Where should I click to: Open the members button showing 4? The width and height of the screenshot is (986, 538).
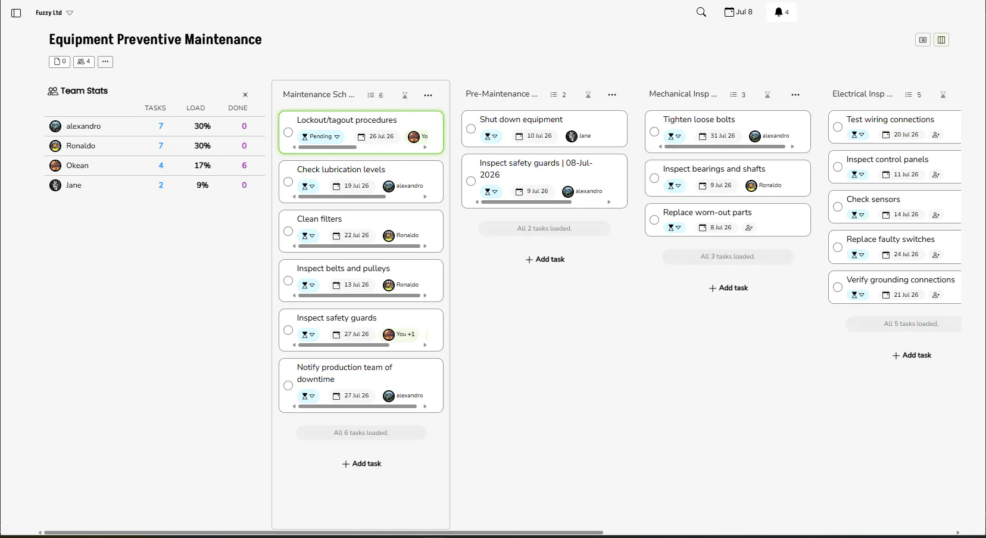click(84, 61)
